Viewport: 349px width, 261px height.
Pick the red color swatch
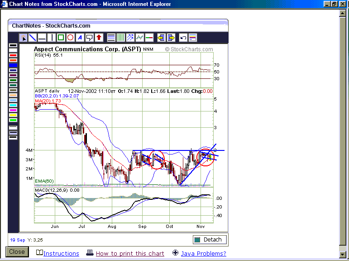(x=13, y=55)
